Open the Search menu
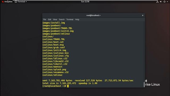The height and width of the screenshot is (96, 170). tap(62, 19)
